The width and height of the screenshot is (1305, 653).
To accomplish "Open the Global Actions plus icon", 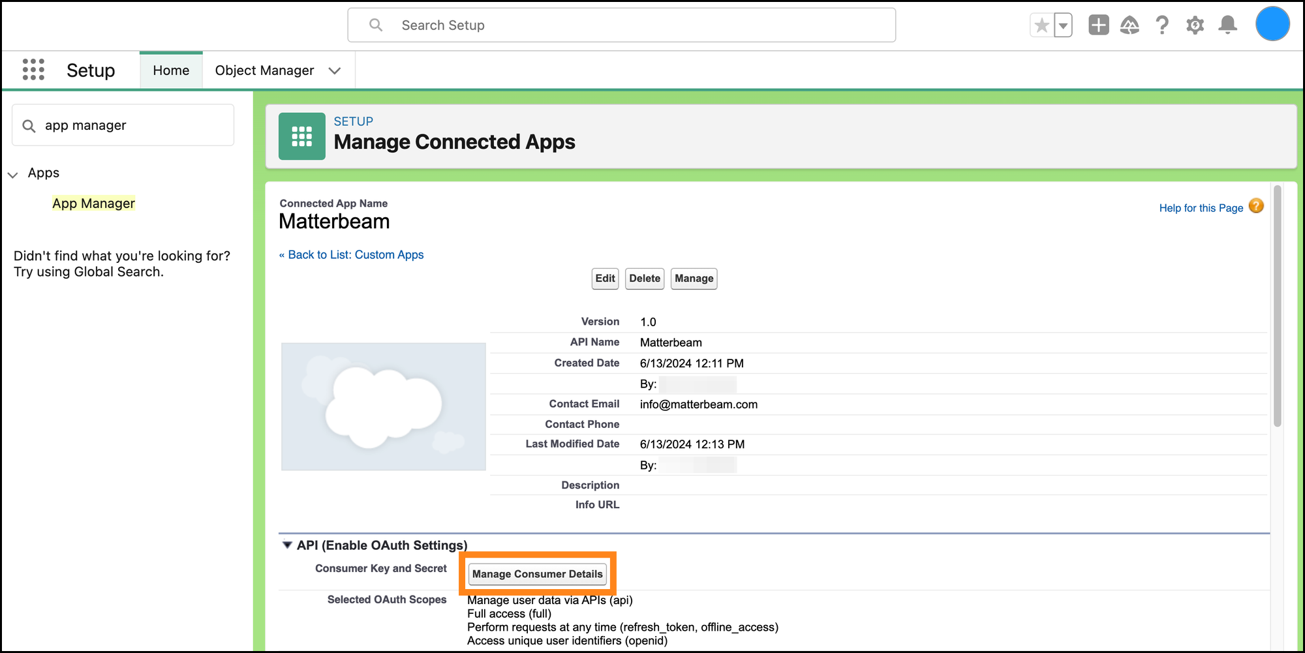I will 1099,25.
